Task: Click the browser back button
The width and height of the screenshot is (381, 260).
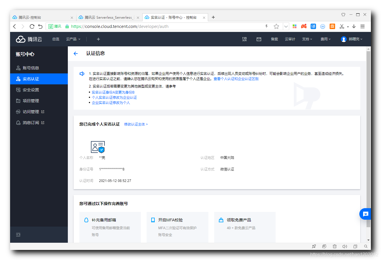Action: click(x=15, y=26)
